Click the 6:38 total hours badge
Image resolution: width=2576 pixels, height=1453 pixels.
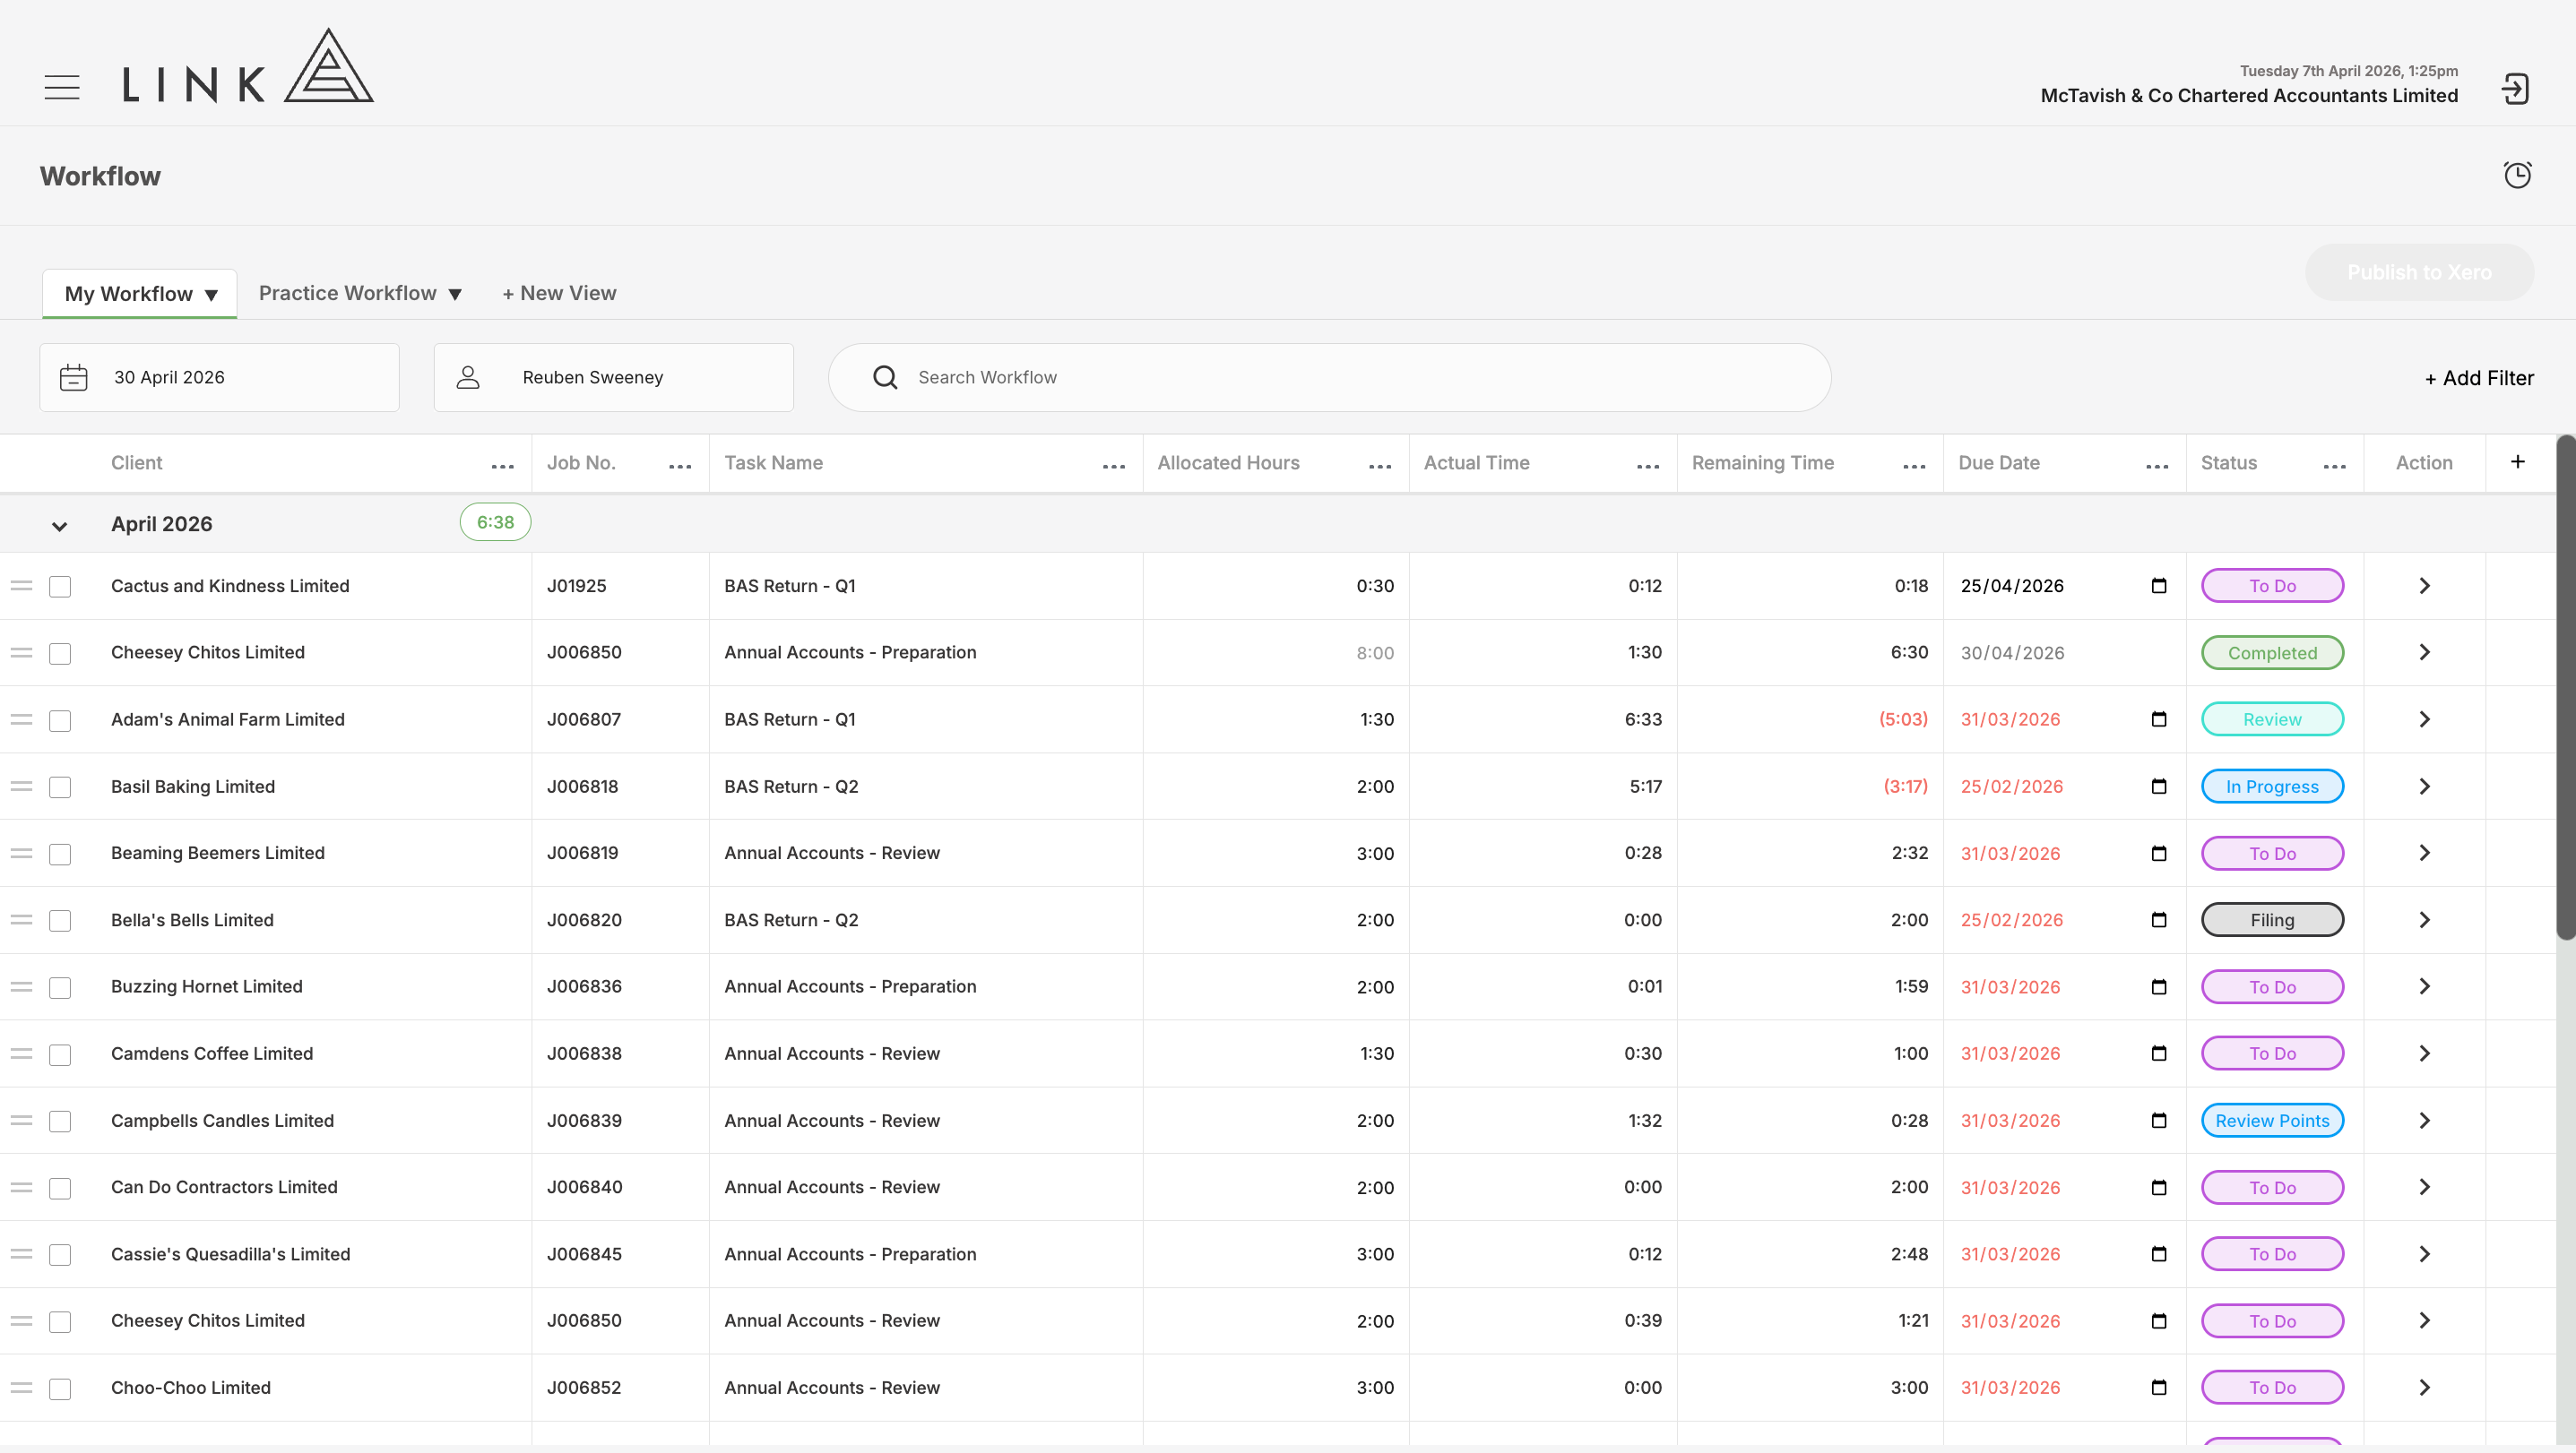coord(495,522)
